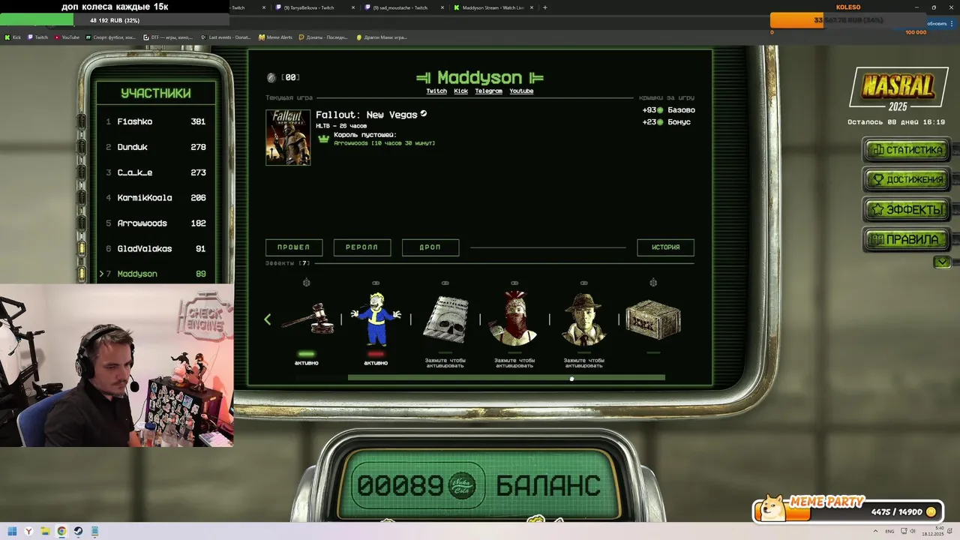Click the +93 Базово bottle cap reward
This screenshot has width=960, height=540.
click(x=668, y=110)
